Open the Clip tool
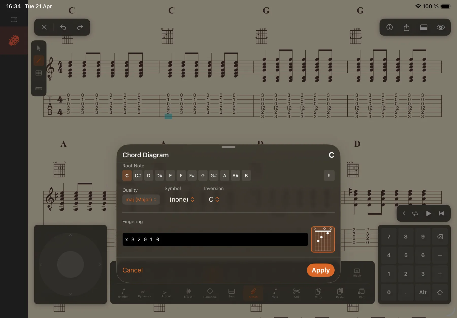Screen dimensions: 457x318 tap(362, 293)
